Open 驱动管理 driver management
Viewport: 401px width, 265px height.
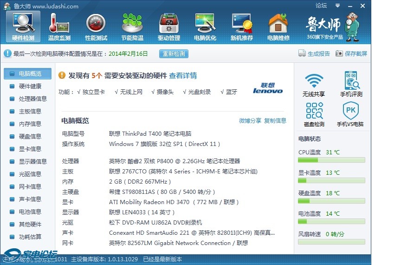point(169,26)
